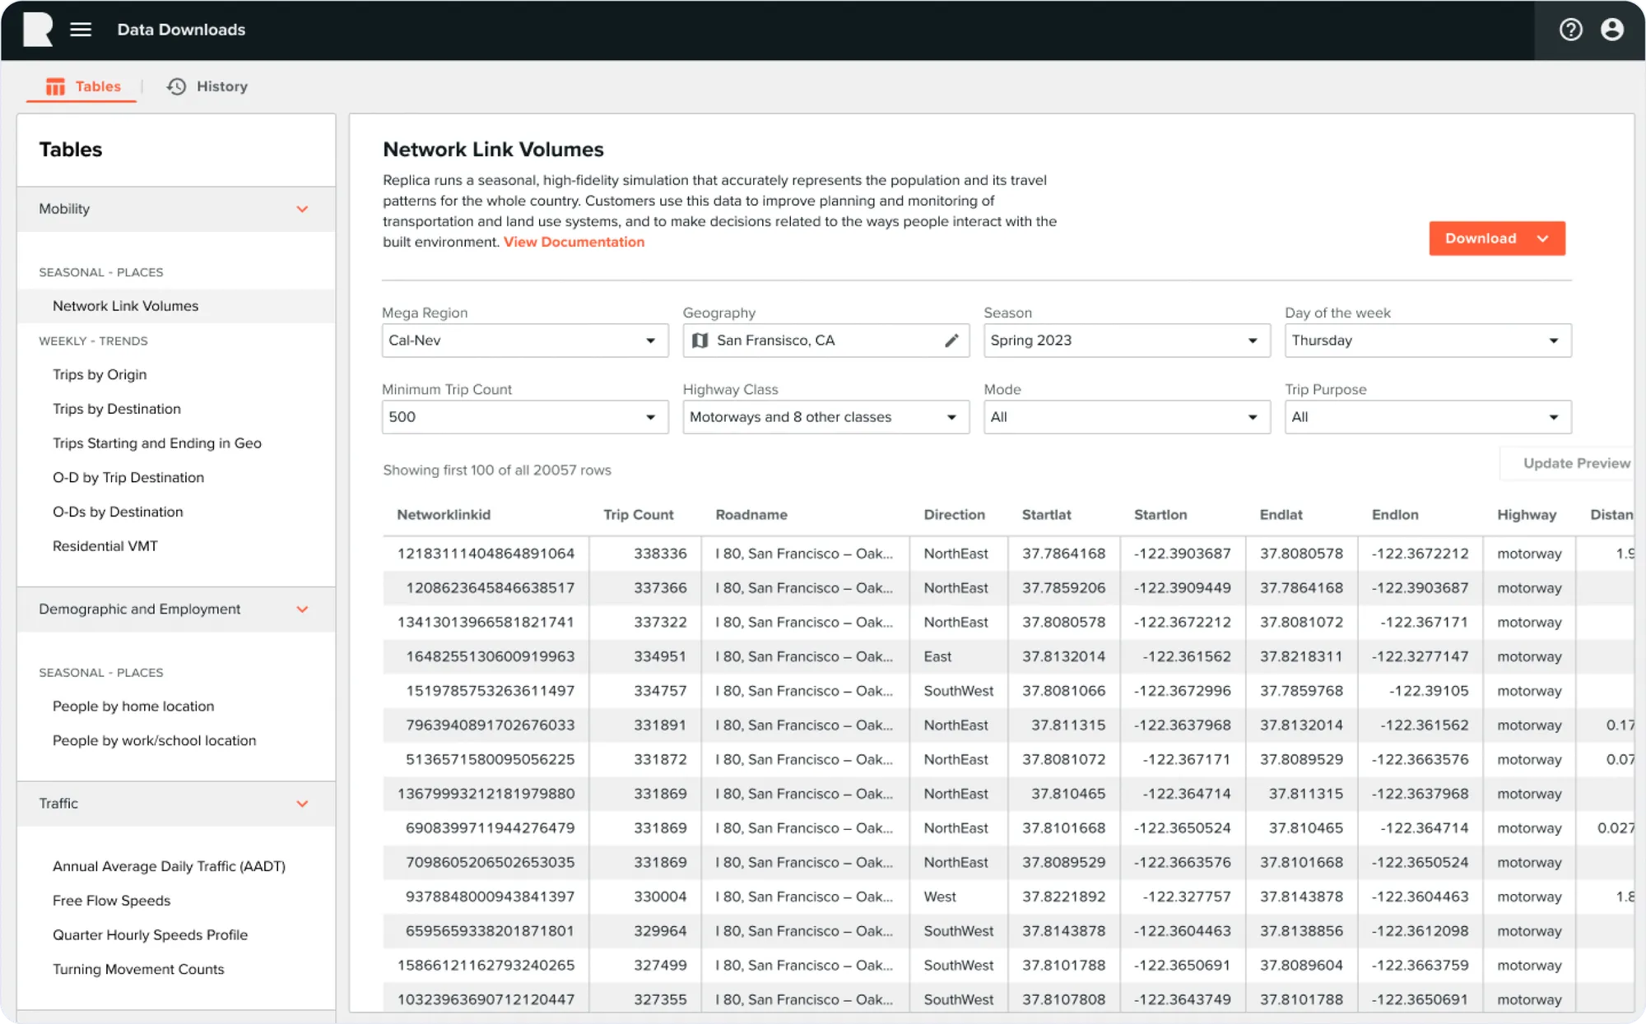1646x1024 pixels.
Task: Click the Endlat column header
Action: 1281,515
